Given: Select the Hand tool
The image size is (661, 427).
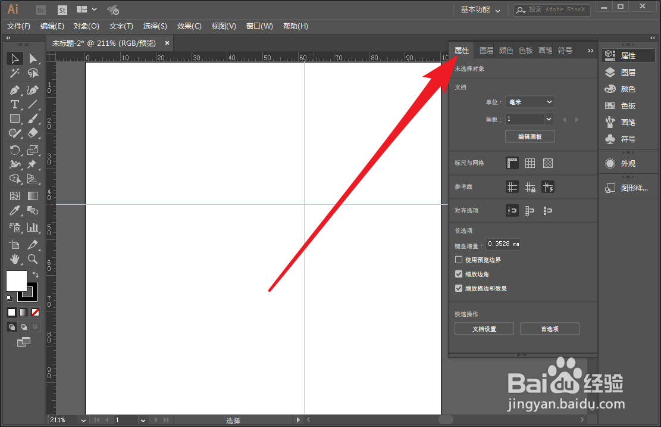Looking at the screenshot, I should point(15,259).
